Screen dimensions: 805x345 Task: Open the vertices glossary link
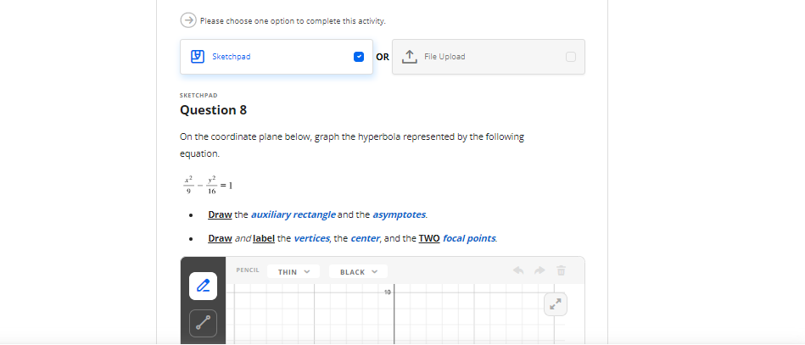311,238
